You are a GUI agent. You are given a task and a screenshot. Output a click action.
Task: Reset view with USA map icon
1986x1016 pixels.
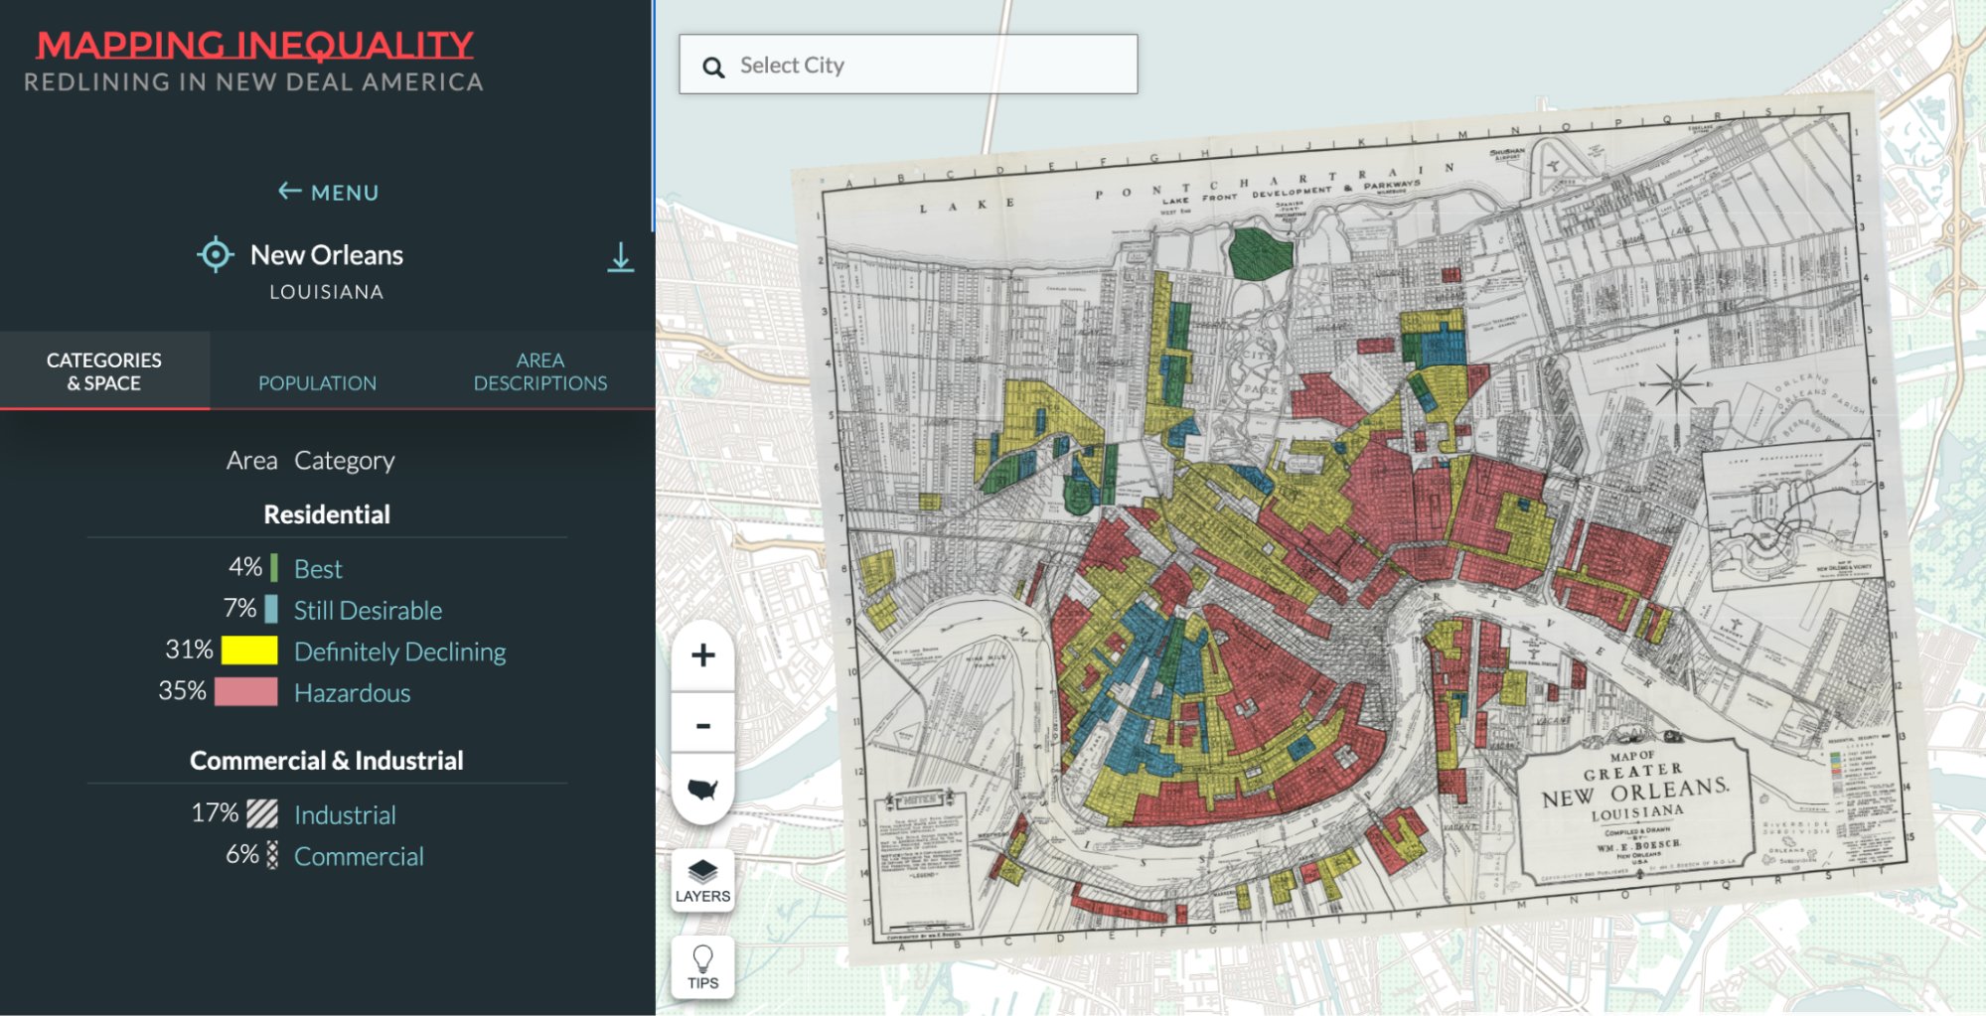703,790
